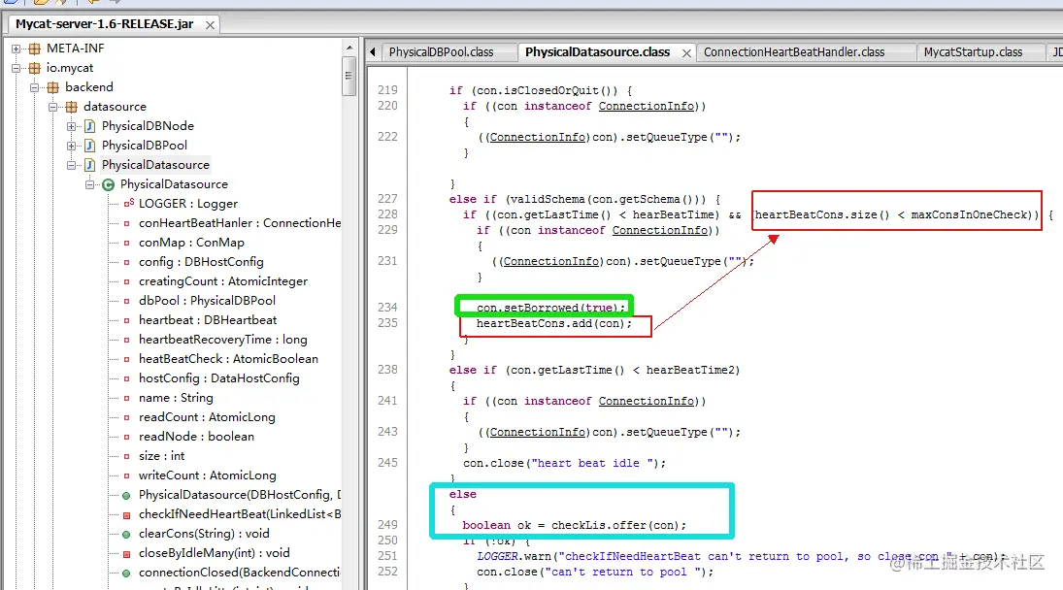Image resolution: width=1063 pixels, height=590 pixels.
Task: Click the readCount field icon
Action: tap(127, 417)
